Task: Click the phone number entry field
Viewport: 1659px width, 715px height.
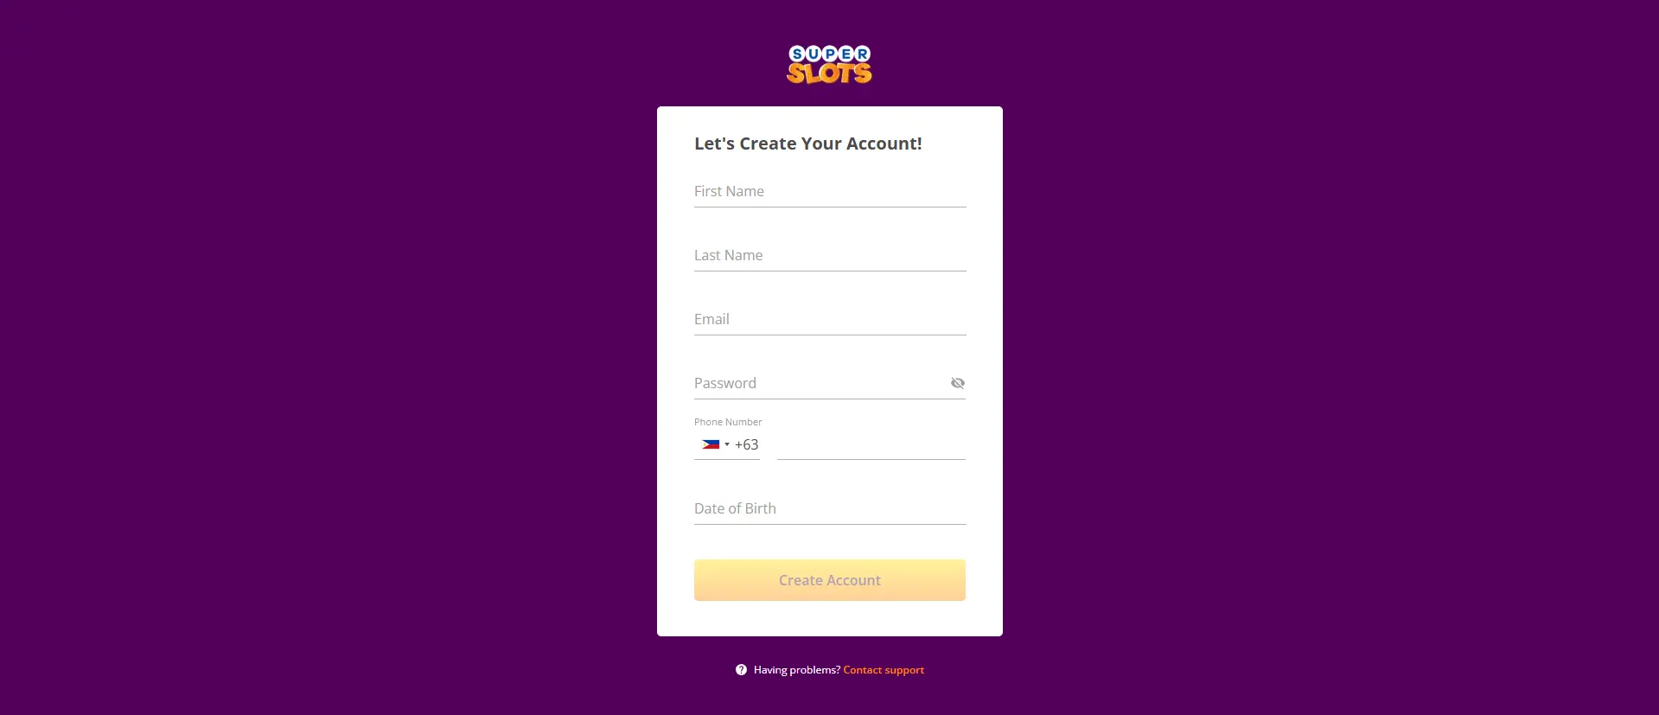Action: coord(871,444)
